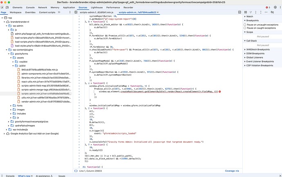282x177 pixels.
Task: Activate the inspect element picker icon
Action: (x=2, y=7)
